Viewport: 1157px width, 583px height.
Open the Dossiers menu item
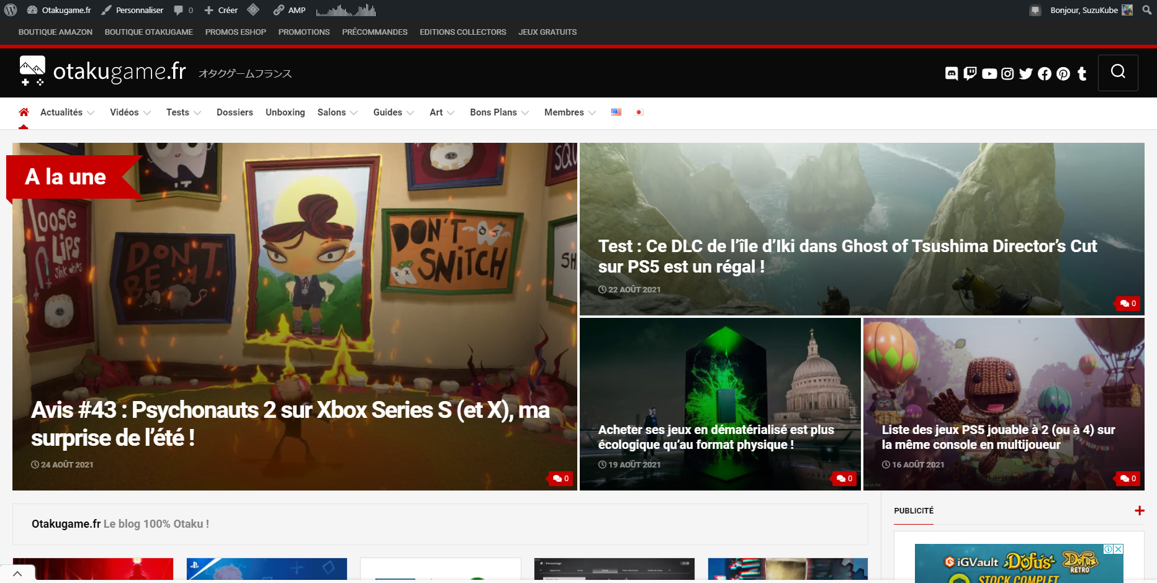(235, 112)
